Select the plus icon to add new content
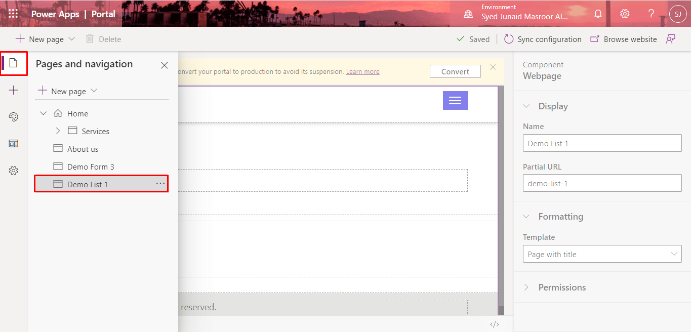 (13, 90)
